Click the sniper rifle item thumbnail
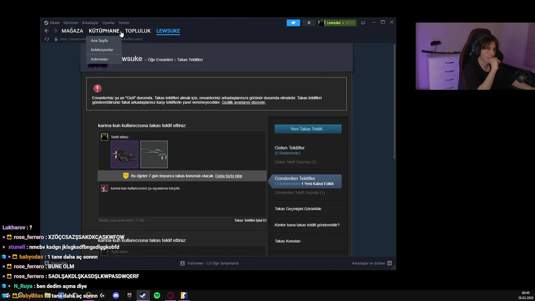 point(154,154)
